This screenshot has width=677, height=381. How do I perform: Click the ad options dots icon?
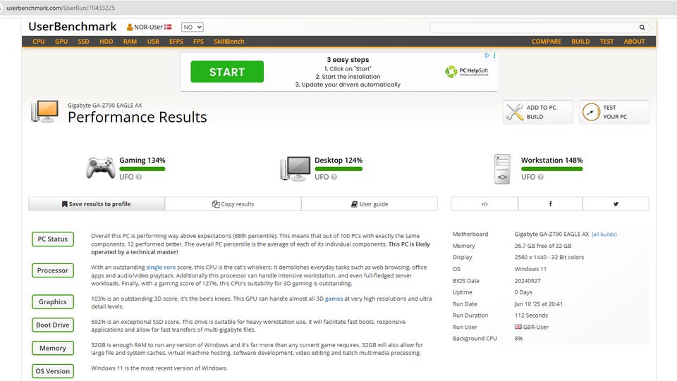click(494, 56)
